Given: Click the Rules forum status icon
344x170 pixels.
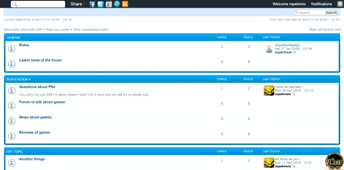Looking at the screenshot, I should pyautogui.click(x=12, y=49).
